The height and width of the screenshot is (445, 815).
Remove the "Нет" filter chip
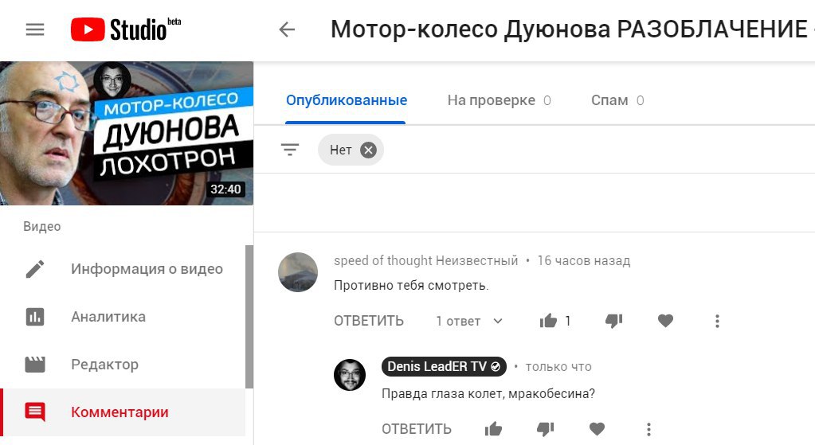click(368, 150)
